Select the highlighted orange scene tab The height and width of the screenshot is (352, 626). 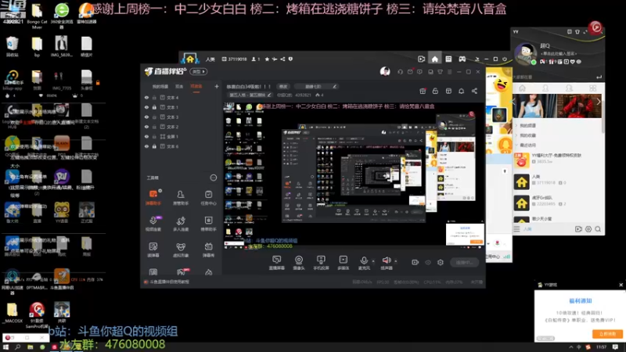coord(196,87)
